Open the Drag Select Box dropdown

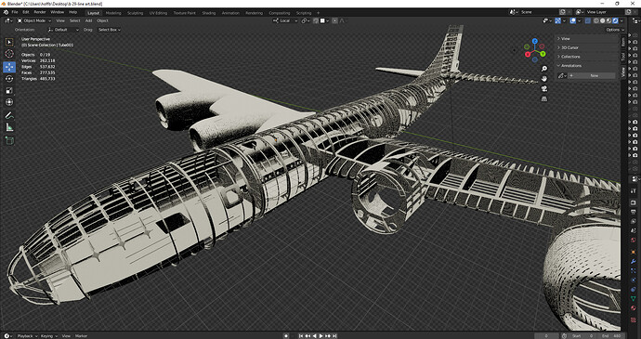pyautogui.click(x=109, y=30)
